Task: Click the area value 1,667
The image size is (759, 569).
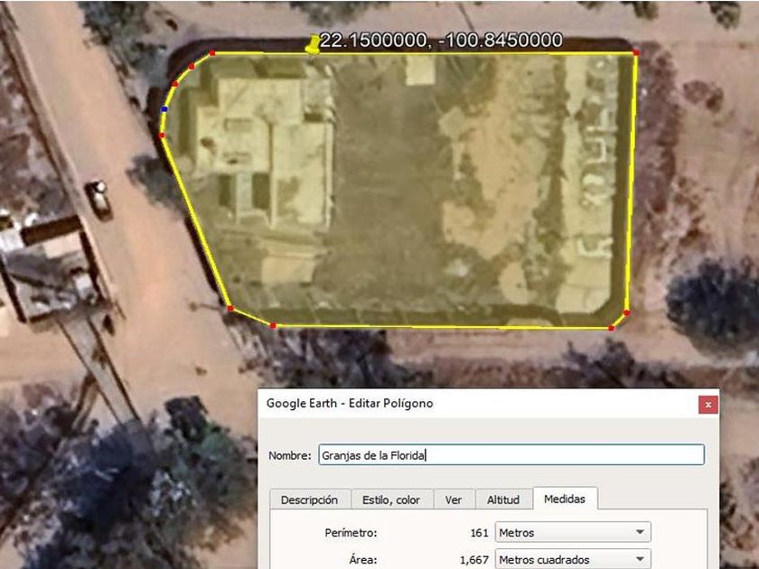Action: pyautogui.click(x=474, y=560)
